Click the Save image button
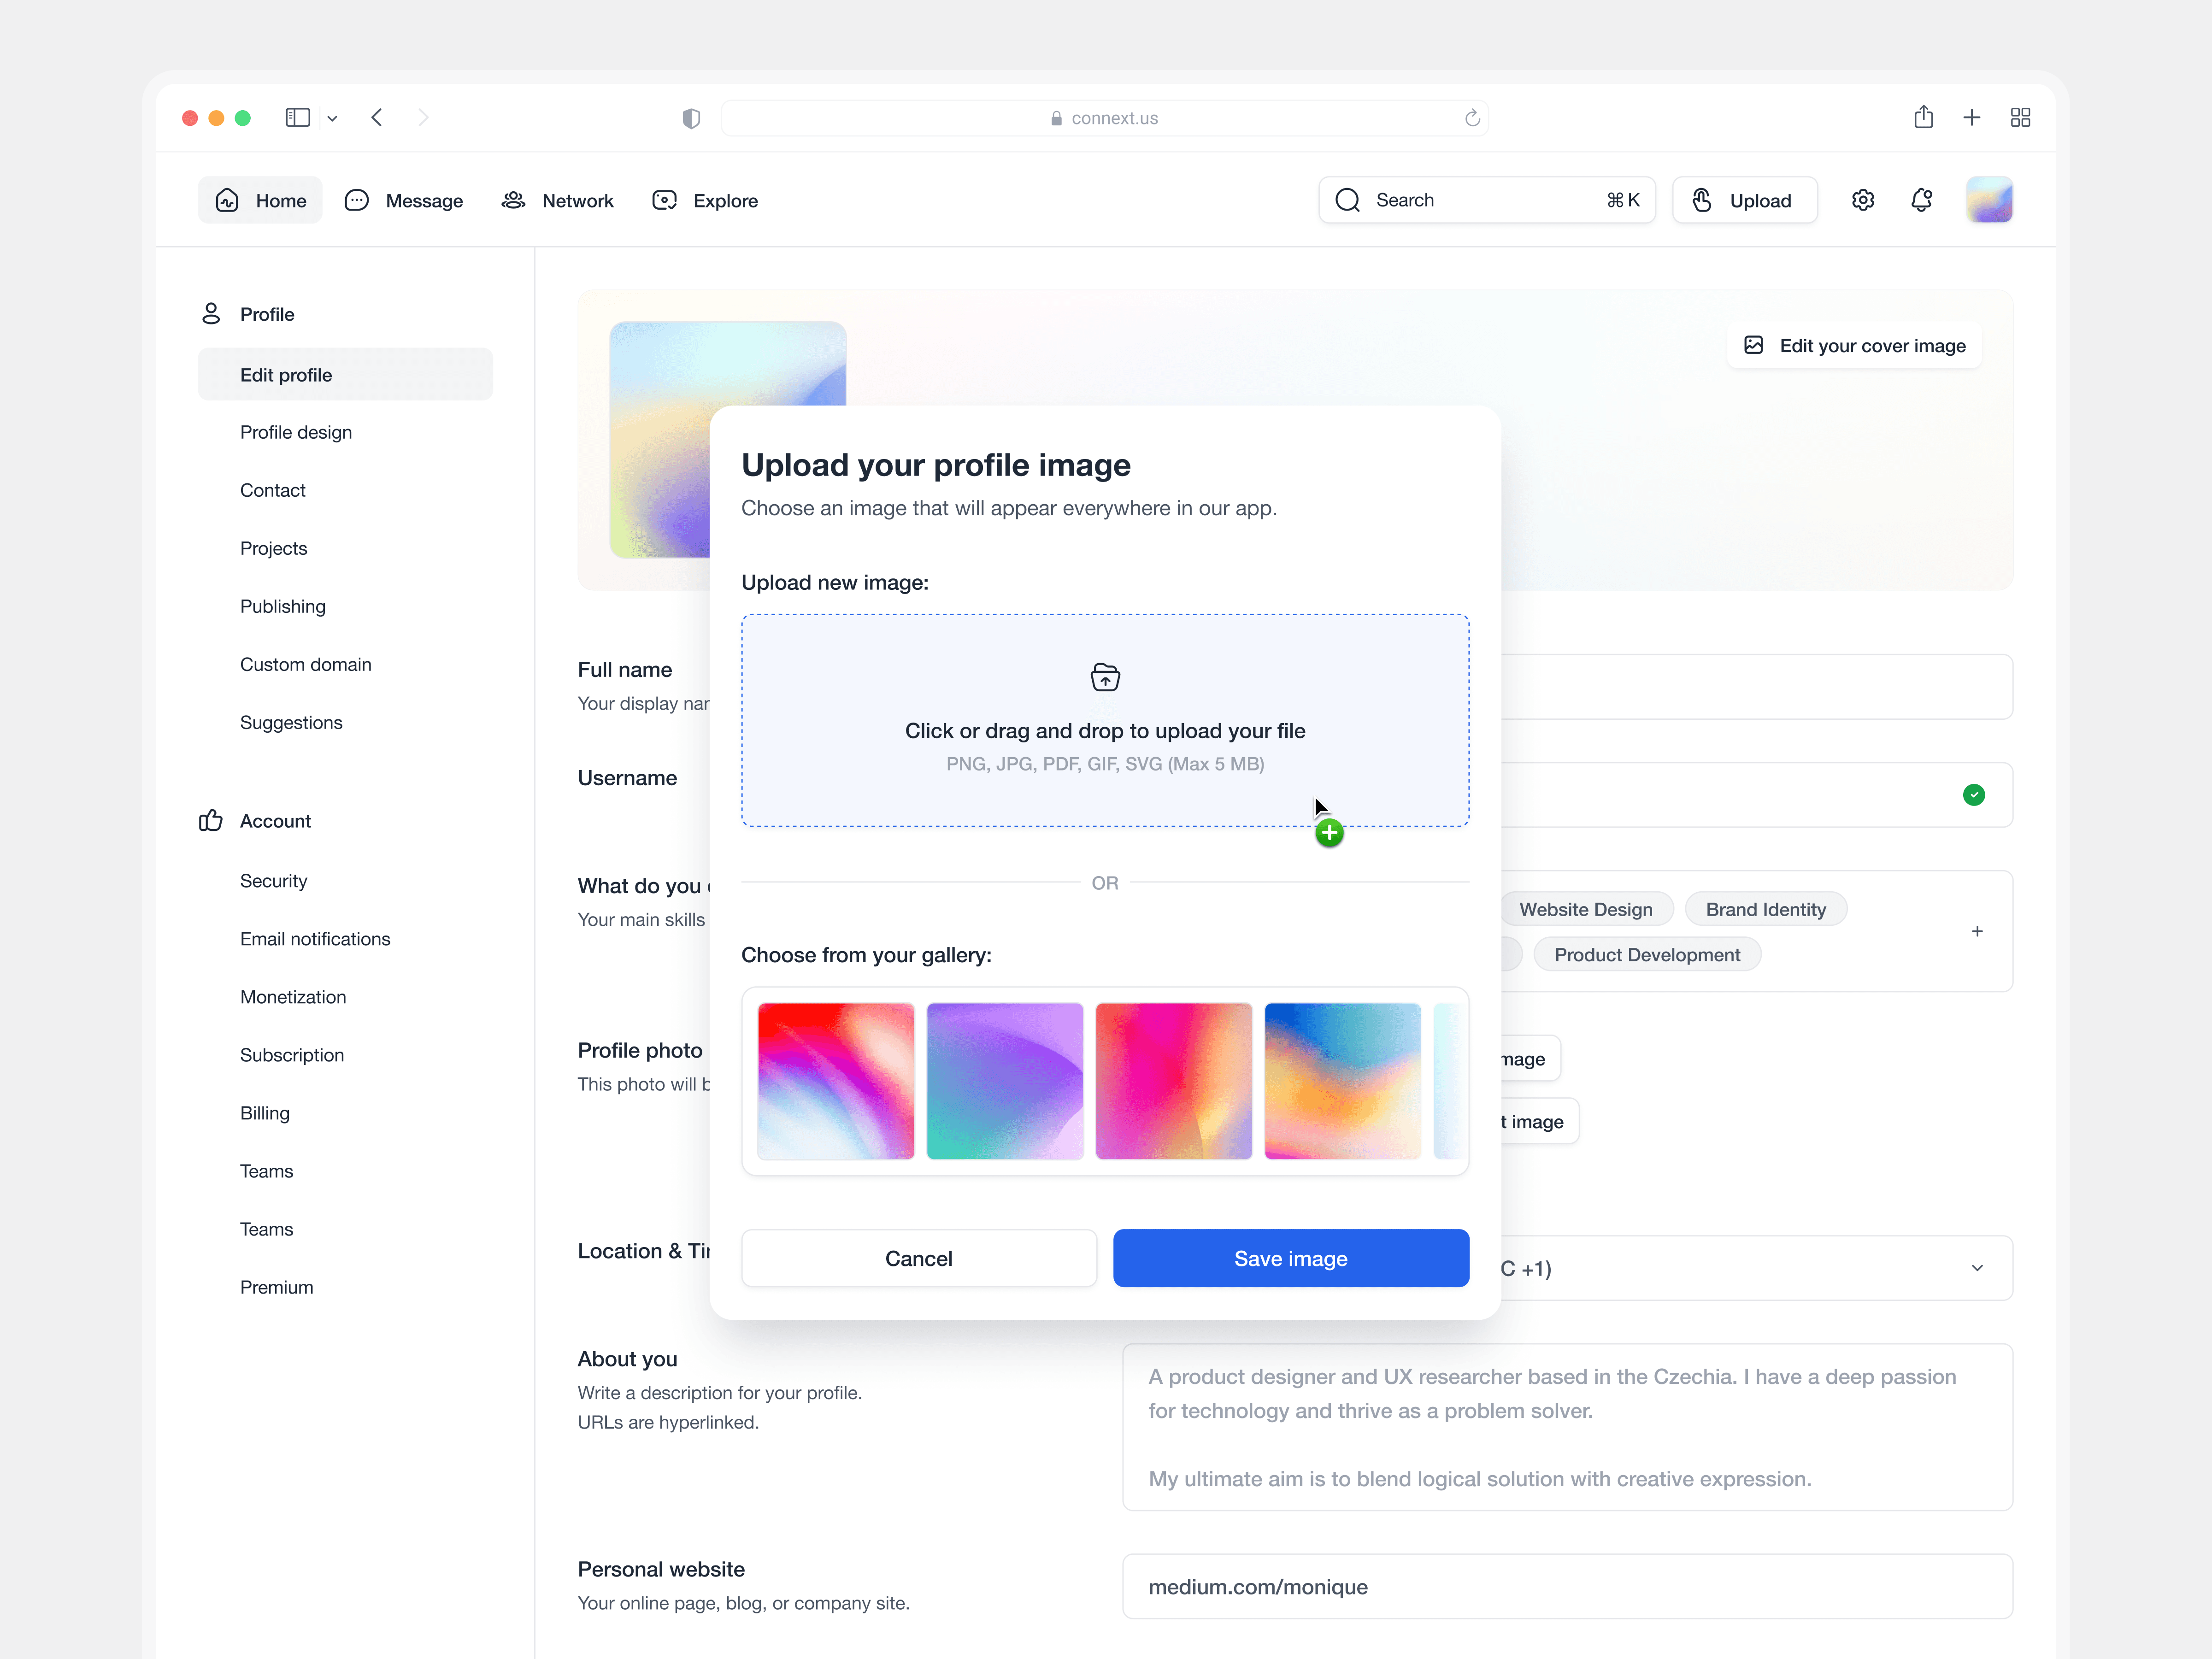The image size is (2212, 1659). (1290, 1258)
